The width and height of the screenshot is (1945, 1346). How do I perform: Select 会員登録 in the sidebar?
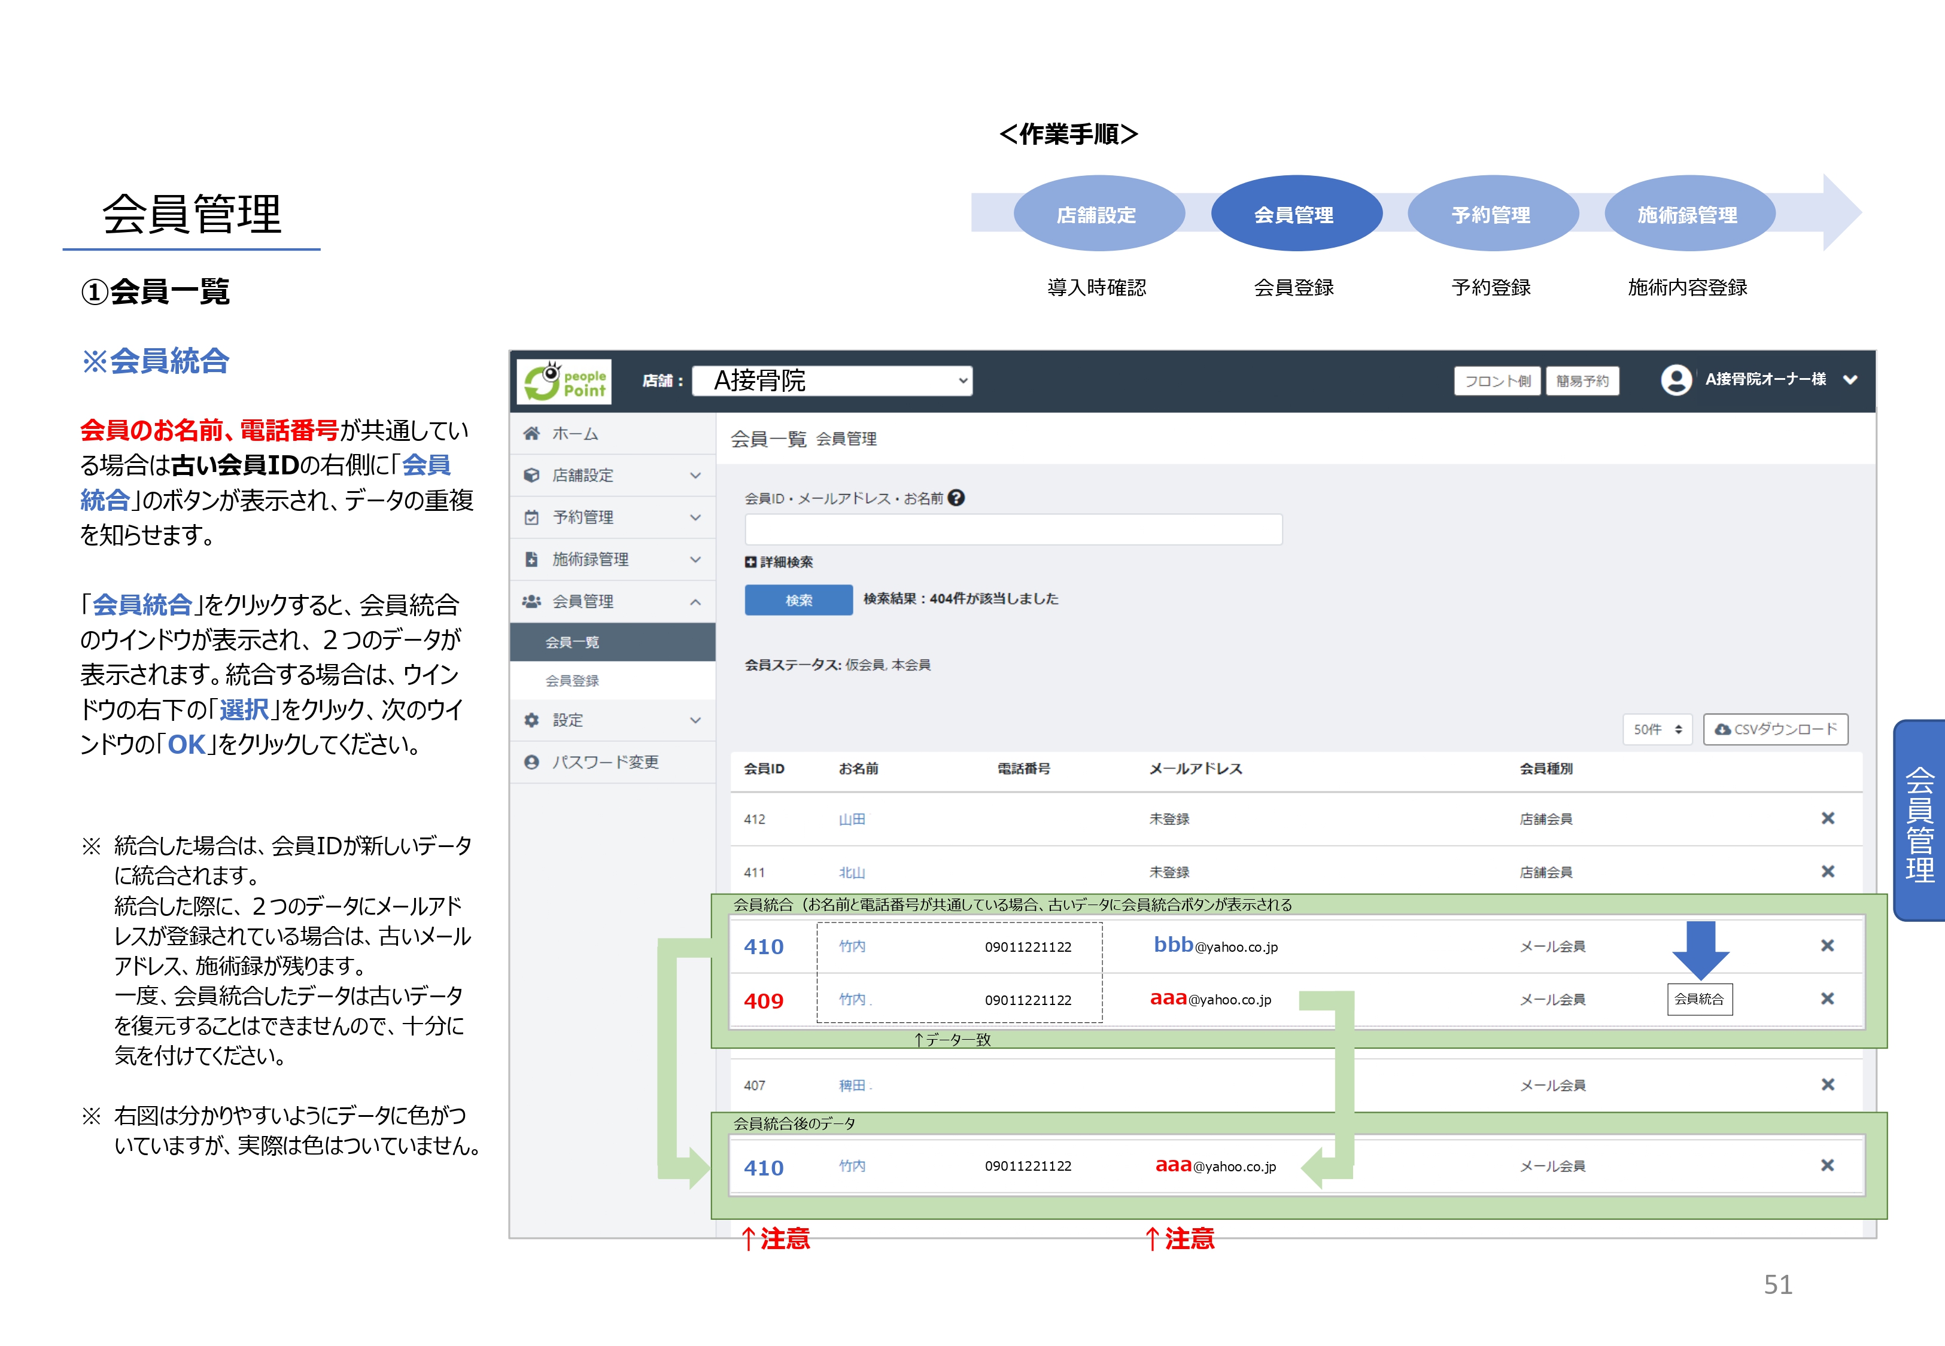pos(572,681)
